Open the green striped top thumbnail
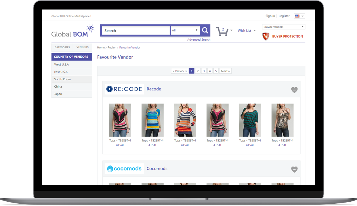Viewport: 357px width, 206px height. 250,120
